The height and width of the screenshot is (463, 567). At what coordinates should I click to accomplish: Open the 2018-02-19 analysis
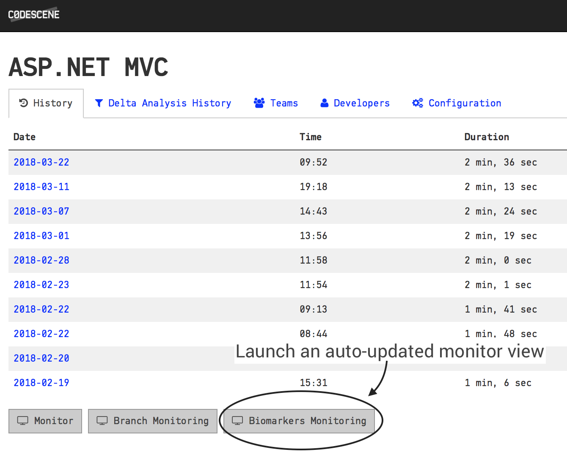(x=41, y=383)
